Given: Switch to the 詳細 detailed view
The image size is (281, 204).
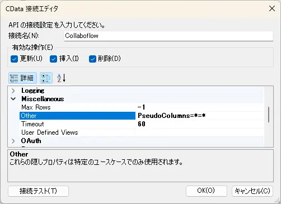Looking at the screenshot, I should point(22,78).
